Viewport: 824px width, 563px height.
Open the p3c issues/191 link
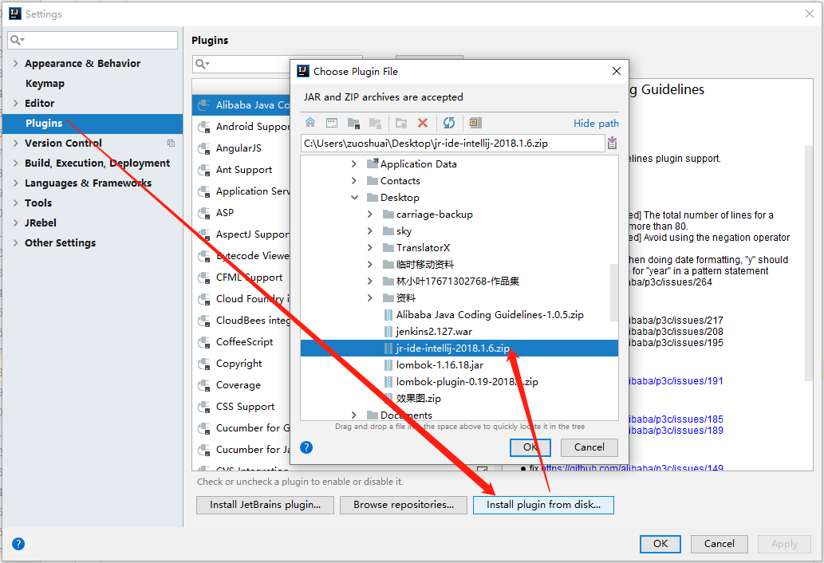click(676, 381)
